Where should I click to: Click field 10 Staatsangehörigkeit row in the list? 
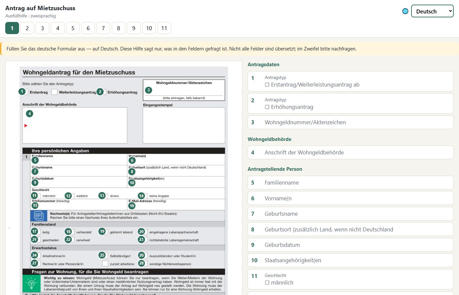(350, 260)
